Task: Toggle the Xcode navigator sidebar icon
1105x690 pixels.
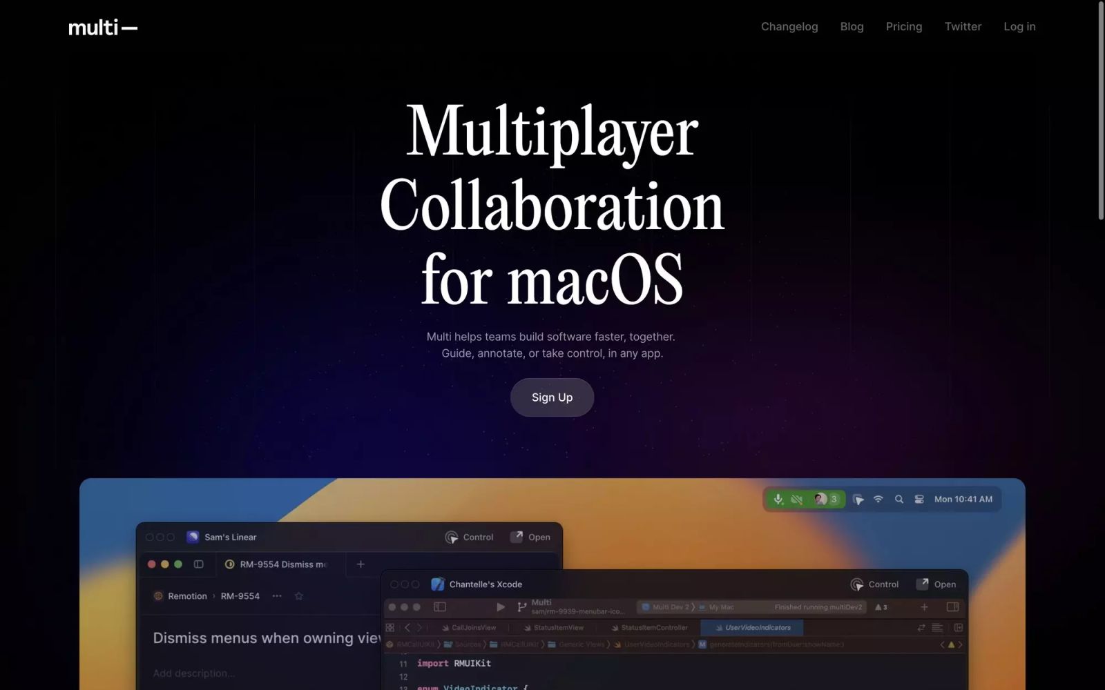Action: coord(440,607)
